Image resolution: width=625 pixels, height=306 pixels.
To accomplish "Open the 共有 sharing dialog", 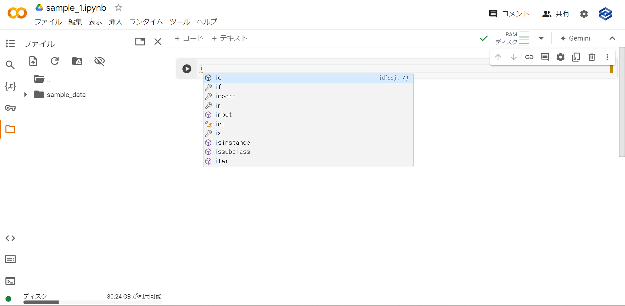I will [x=556, y=14].
